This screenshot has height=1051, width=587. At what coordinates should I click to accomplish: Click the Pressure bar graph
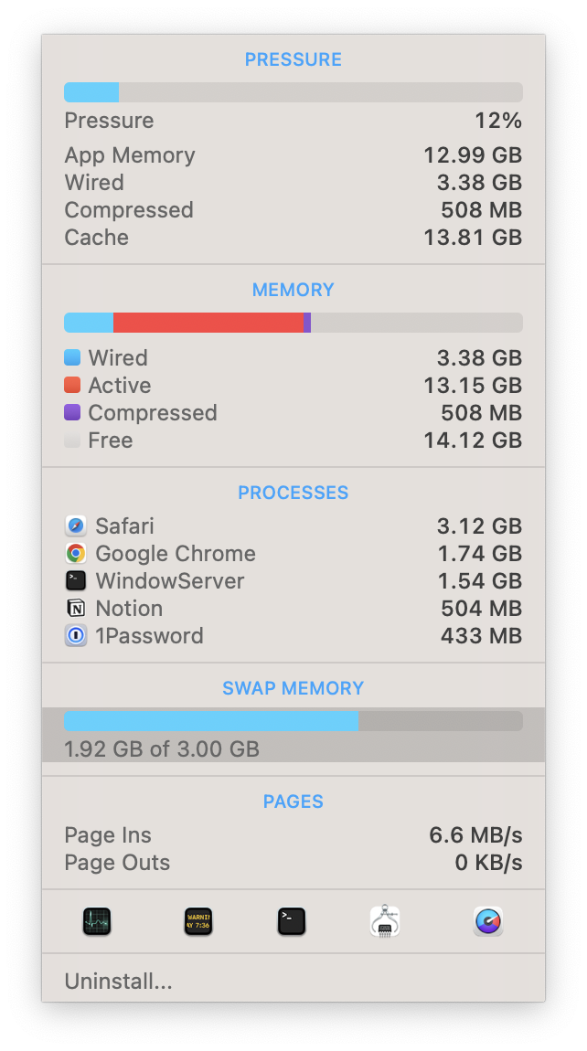(x=293, y=92)
